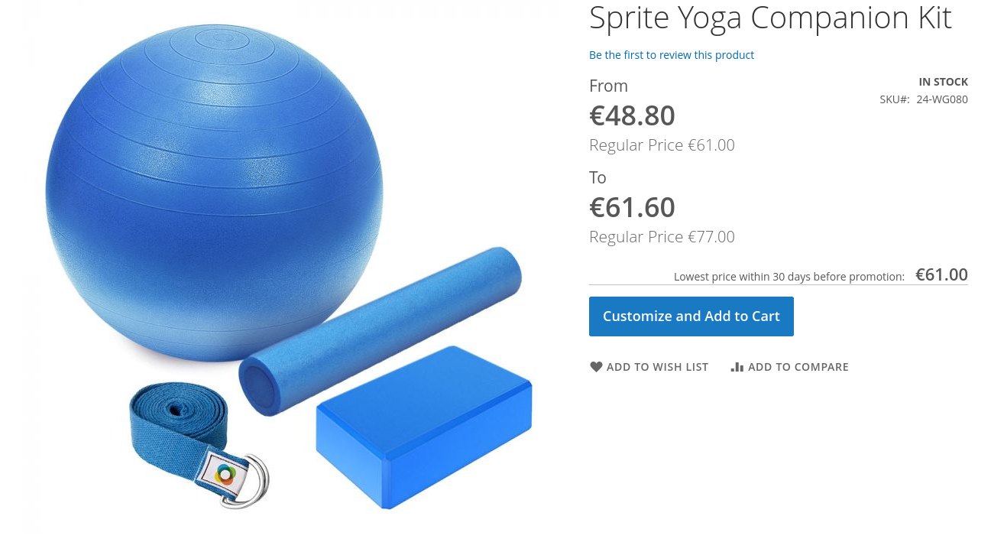Click the colorful logo on strap tag
The height and width of the screenshot is (542, 991).
click(224, 475)
